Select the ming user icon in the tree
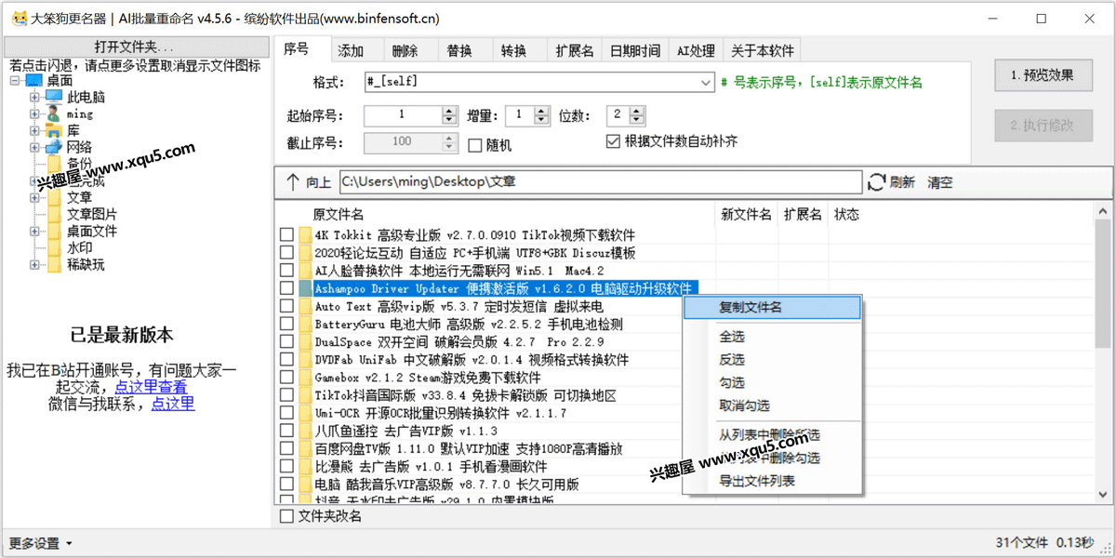The width and height of the screenshot is (1116, 558). [x=53, y=113]
